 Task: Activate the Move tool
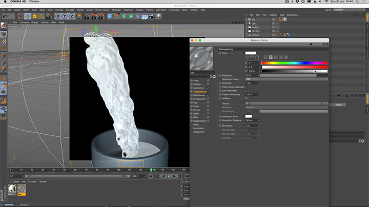(28, 16)
